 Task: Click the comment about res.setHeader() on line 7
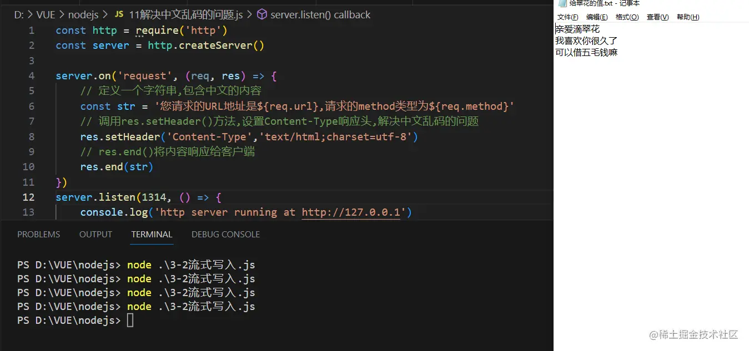(x=279, y=121)
